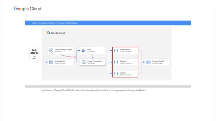The width and height of the screenshot is (216, 121).
Task: Click the 'Image Processing Pipeline - Eventarc and Workflows' title
Action: point(55,23)
